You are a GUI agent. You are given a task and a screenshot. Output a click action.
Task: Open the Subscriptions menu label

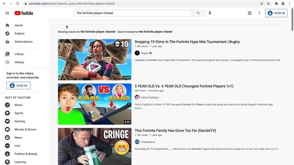tap(23, 42)
